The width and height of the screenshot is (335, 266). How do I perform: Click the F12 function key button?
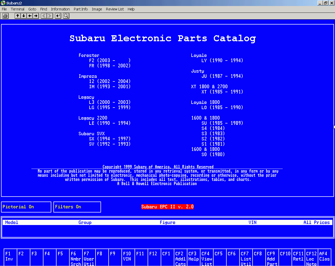pyautogui.click(x=154, y=257)
